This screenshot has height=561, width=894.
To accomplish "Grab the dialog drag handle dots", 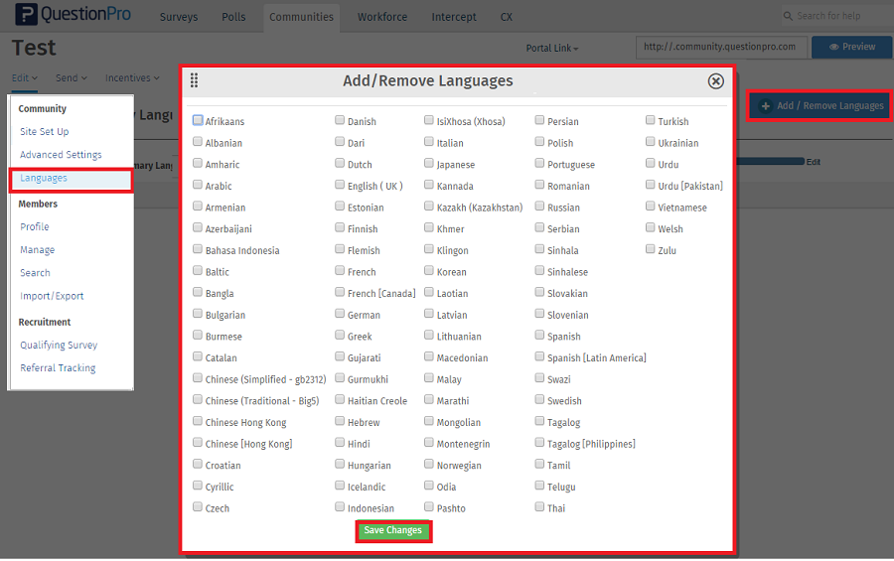I will (x=194, y=80).
